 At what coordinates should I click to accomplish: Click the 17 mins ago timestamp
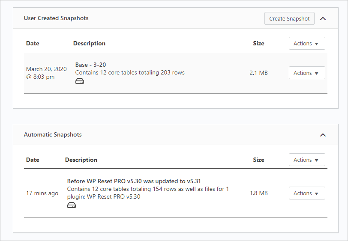[42, 193]
